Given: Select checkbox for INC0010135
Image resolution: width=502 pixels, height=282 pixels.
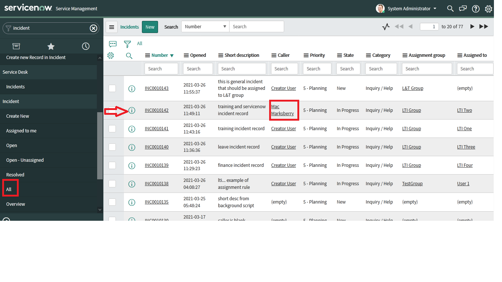Looking at the screenshot, I should (x=112, y=202).
